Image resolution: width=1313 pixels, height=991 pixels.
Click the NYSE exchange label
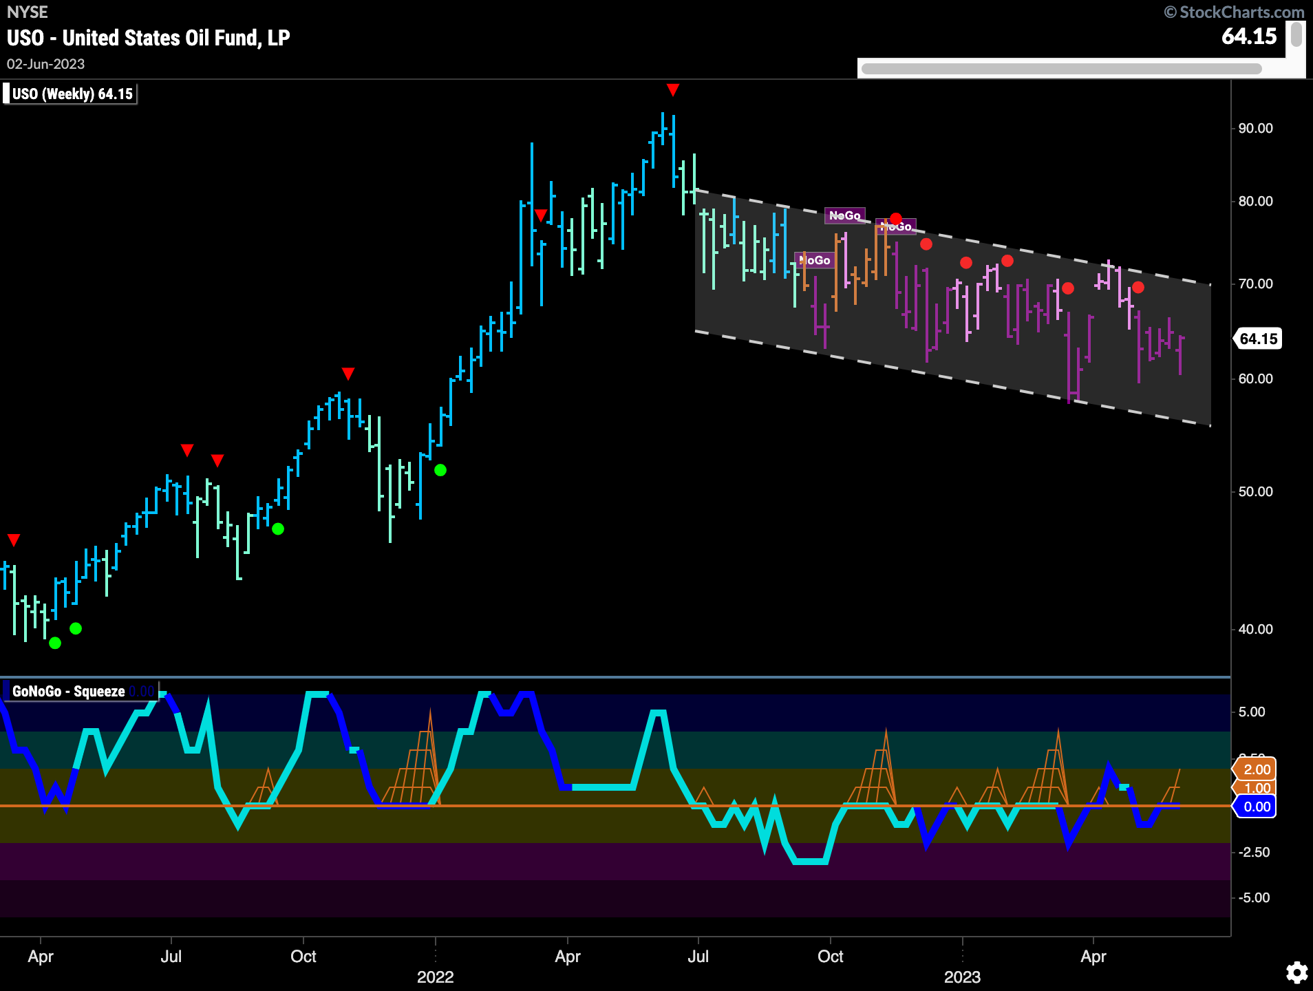point(28,12)
